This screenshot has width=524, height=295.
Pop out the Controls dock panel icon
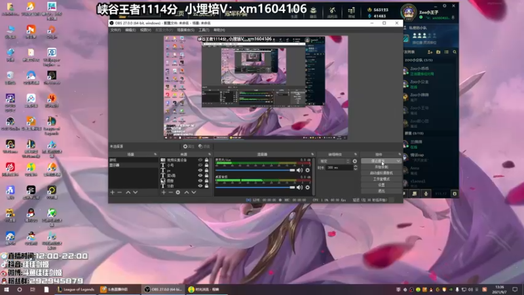point(400,154)
